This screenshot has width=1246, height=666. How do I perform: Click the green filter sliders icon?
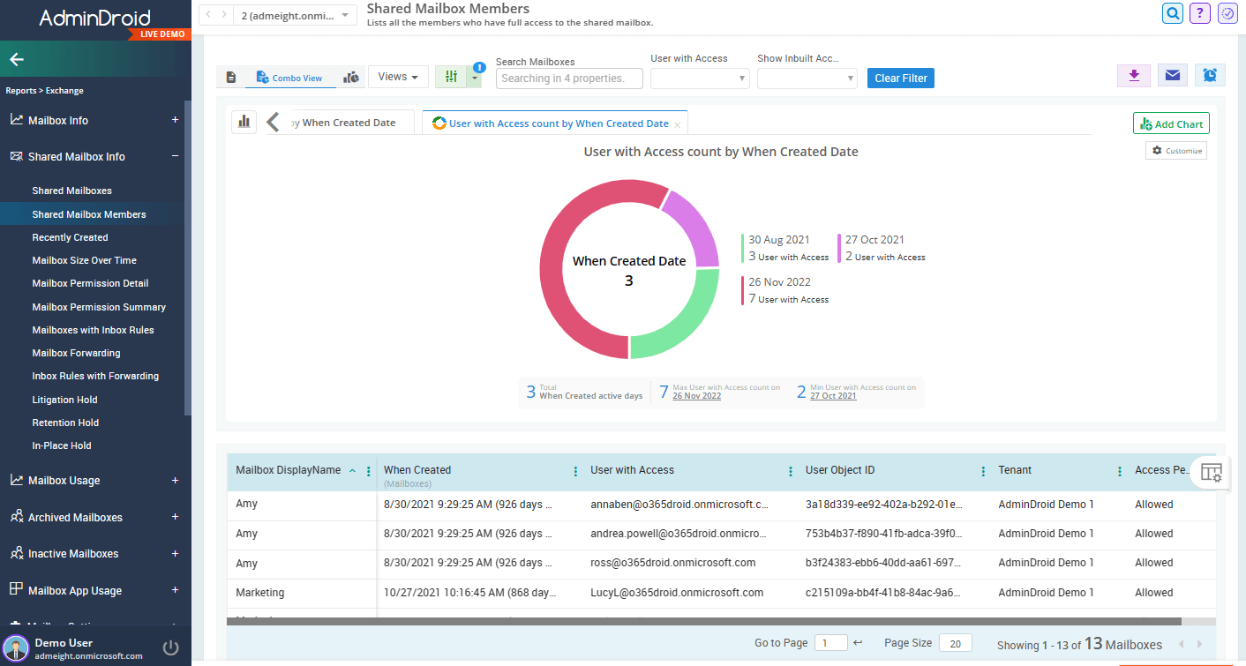click(x=451, y=77)
